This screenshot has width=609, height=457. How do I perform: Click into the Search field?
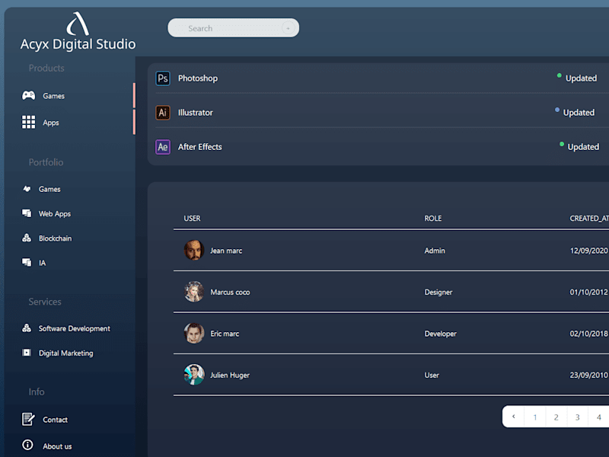[233, 28]
